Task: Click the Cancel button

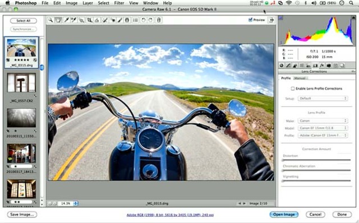Action: (315, 214)
